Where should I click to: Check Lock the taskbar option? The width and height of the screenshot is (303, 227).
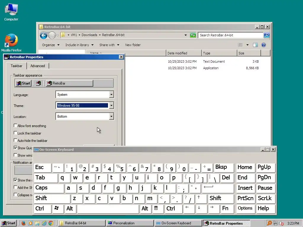(15, 133)
